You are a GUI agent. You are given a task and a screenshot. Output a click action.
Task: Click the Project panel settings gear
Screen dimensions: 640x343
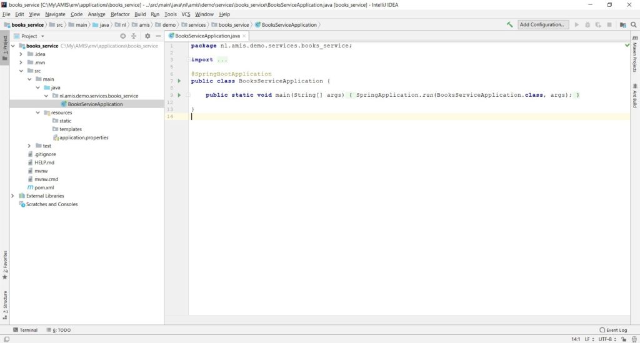click(x=147, y=36)
